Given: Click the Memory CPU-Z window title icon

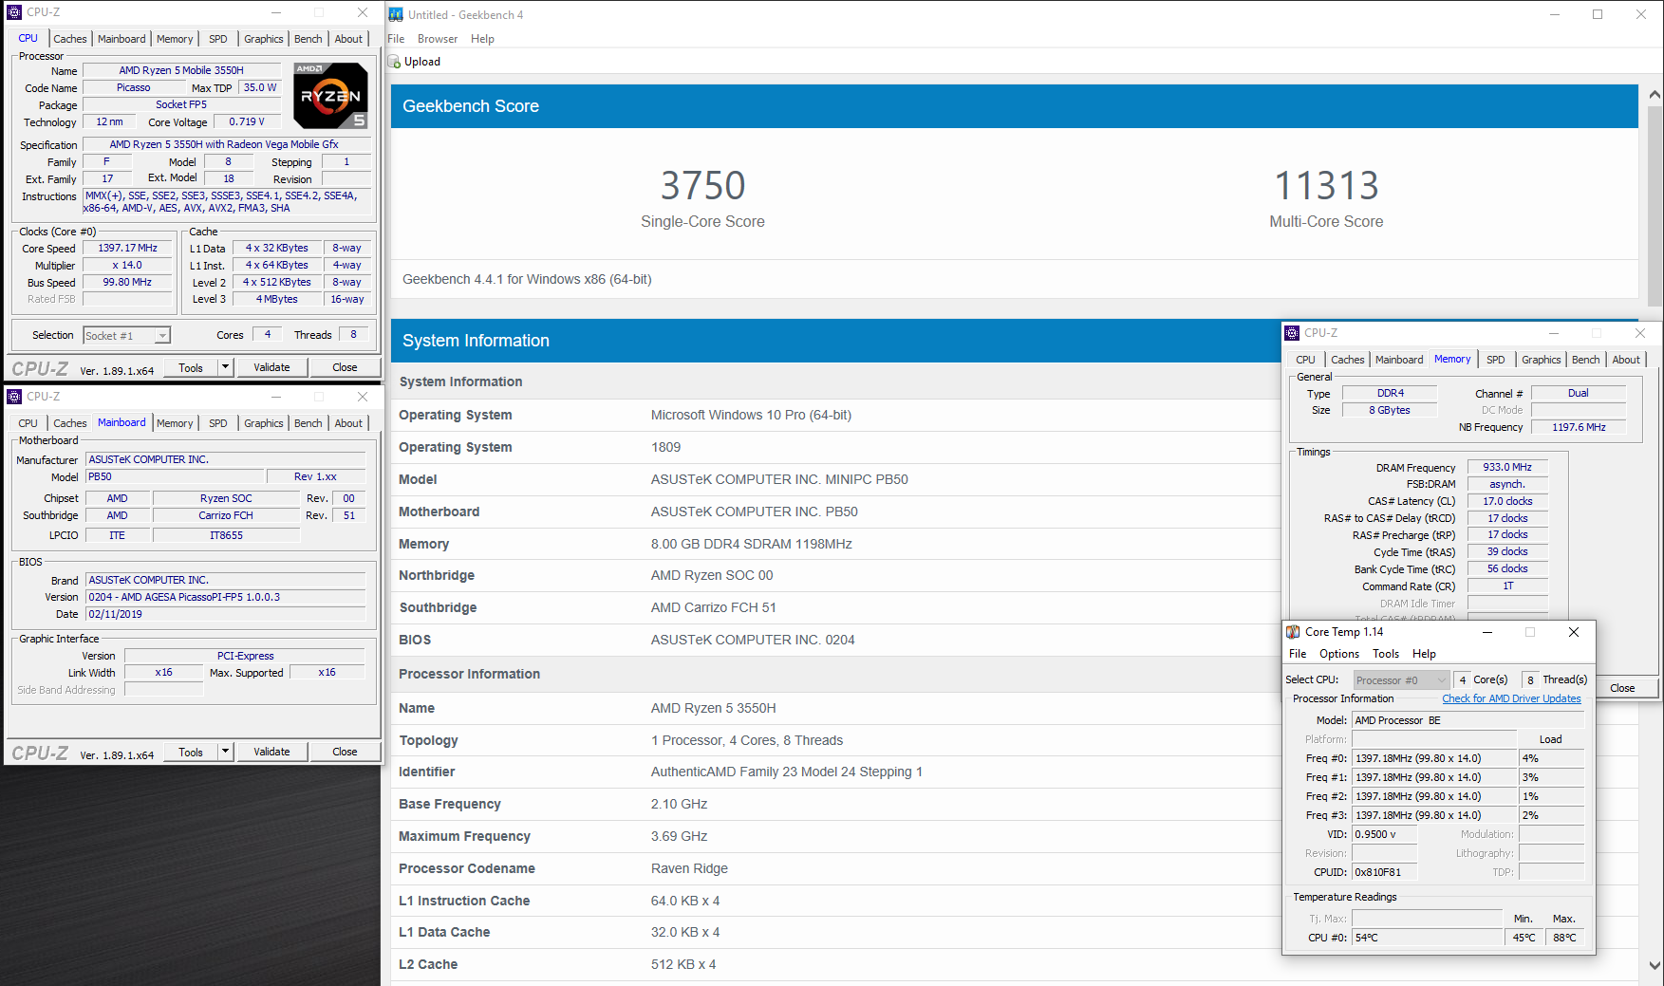Looking at the screenshot, I should [1292, 333].
